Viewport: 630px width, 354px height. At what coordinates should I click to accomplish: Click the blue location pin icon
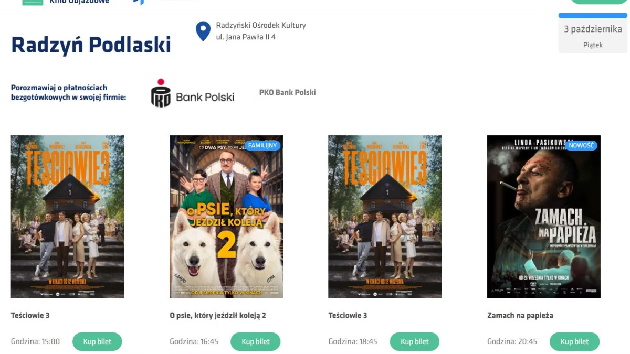203,31
